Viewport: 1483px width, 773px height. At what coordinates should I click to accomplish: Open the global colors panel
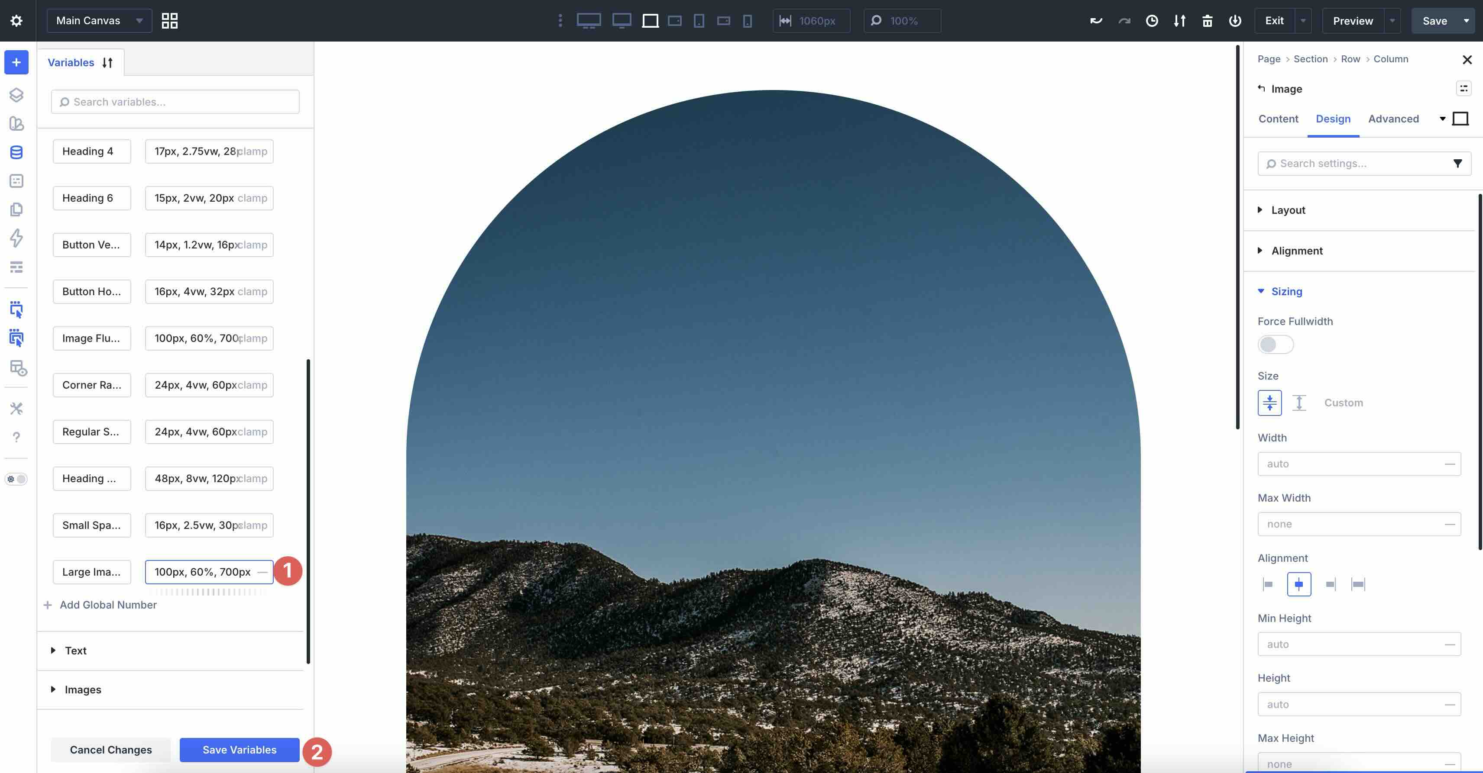(16, 124)
